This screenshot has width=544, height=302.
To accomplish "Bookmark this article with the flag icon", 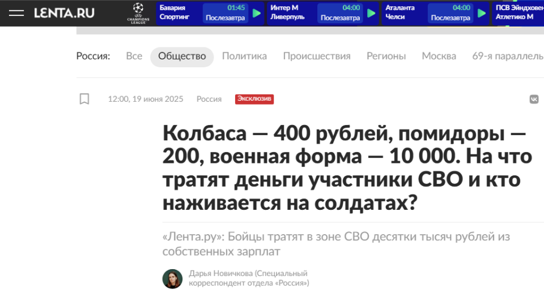I will pyautogui.click(x=84, y=99).
